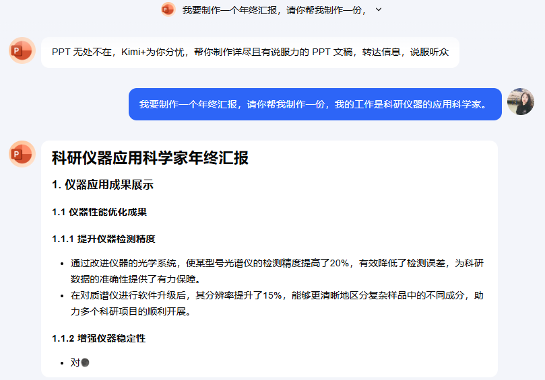Click the "20%" figure in the first bullet
Viewport: 545px width, 380px height.
tap(340, 263)
